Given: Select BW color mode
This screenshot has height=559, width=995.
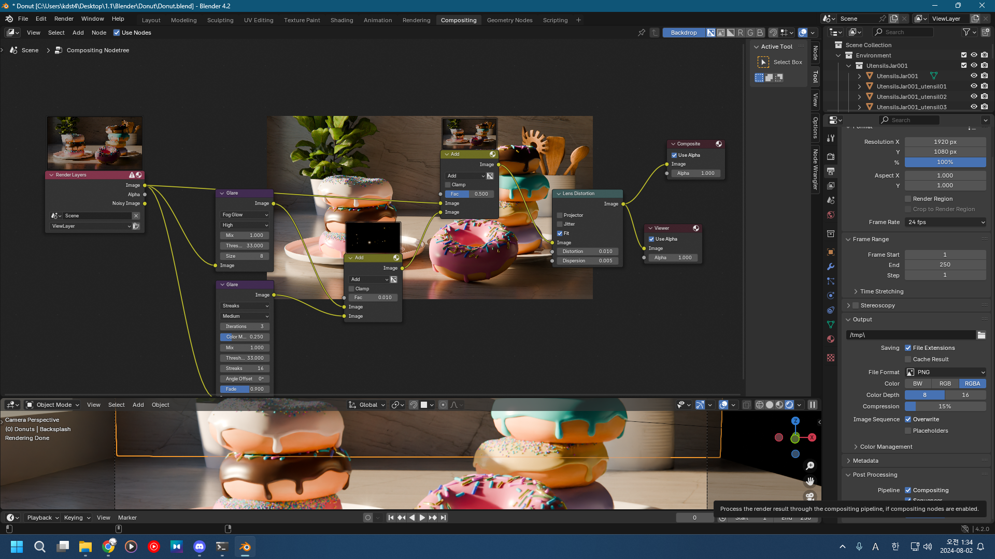Looking at the screenshot, I should click(x=918, y=384).
